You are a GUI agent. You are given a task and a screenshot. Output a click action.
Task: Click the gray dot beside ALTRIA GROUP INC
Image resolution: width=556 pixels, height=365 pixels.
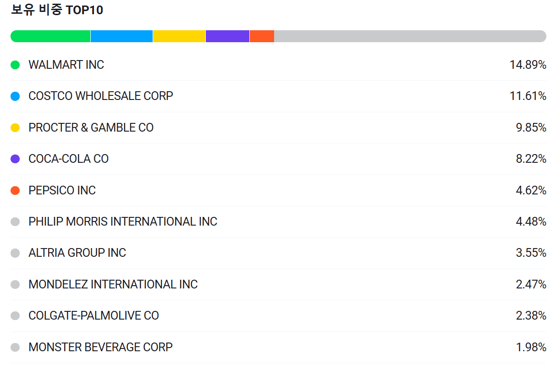(x=15, y=253)
